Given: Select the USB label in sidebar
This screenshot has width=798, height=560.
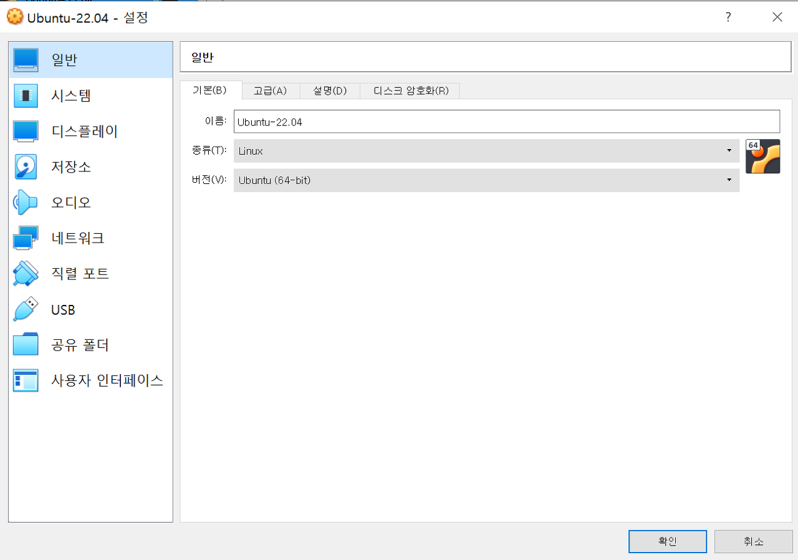Looking at the screenshot, I should click(x=63, y=310).
